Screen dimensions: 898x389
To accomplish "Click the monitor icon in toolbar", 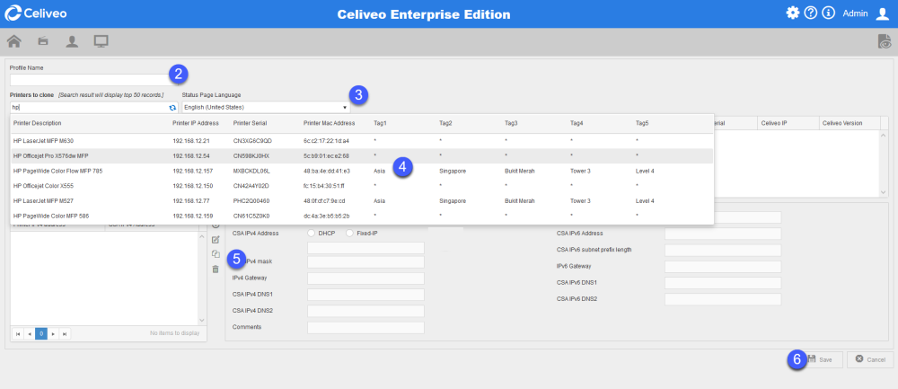I will click(101, 41).
